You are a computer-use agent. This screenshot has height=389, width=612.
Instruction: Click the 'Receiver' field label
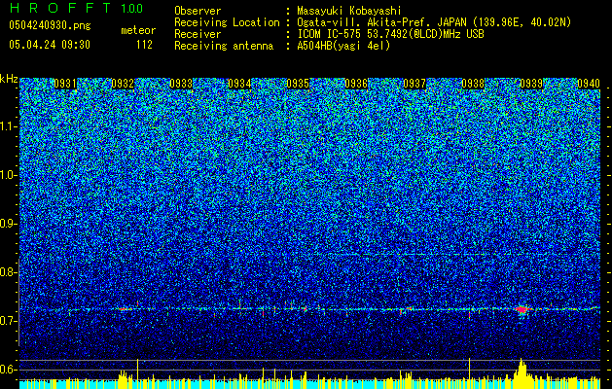198,34
